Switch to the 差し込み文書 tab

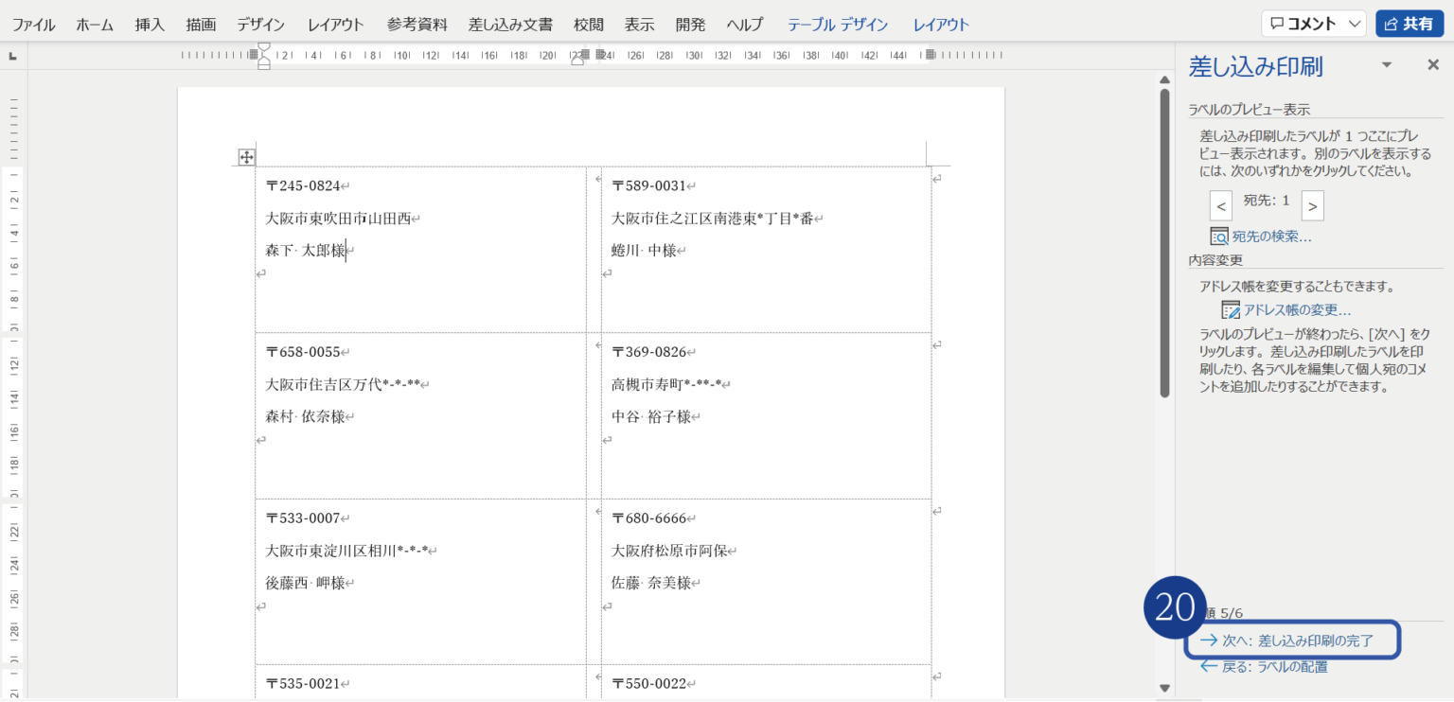(x=510, y=25)
